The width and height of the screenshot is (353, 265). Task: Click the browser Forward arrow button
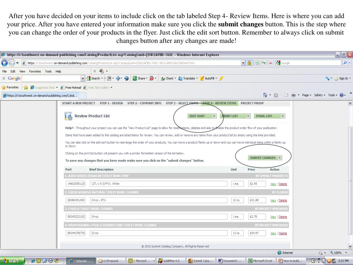(12, 63)
